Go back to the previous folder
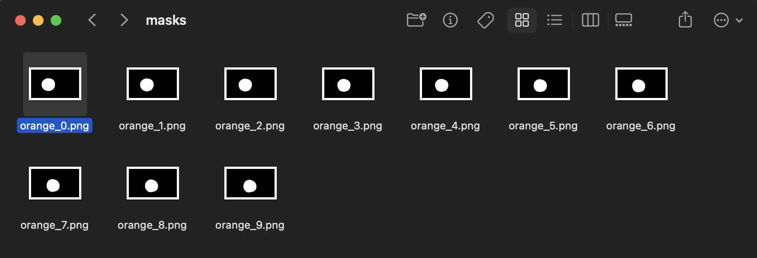Image resolution: width=757 pixels, height=258 pixels. click(x=92, y=20)
